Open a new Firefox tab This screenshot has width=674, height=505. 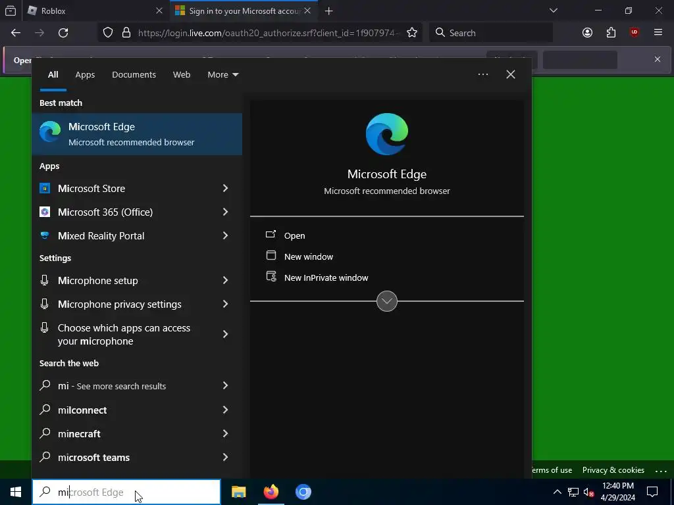(329, 11)
